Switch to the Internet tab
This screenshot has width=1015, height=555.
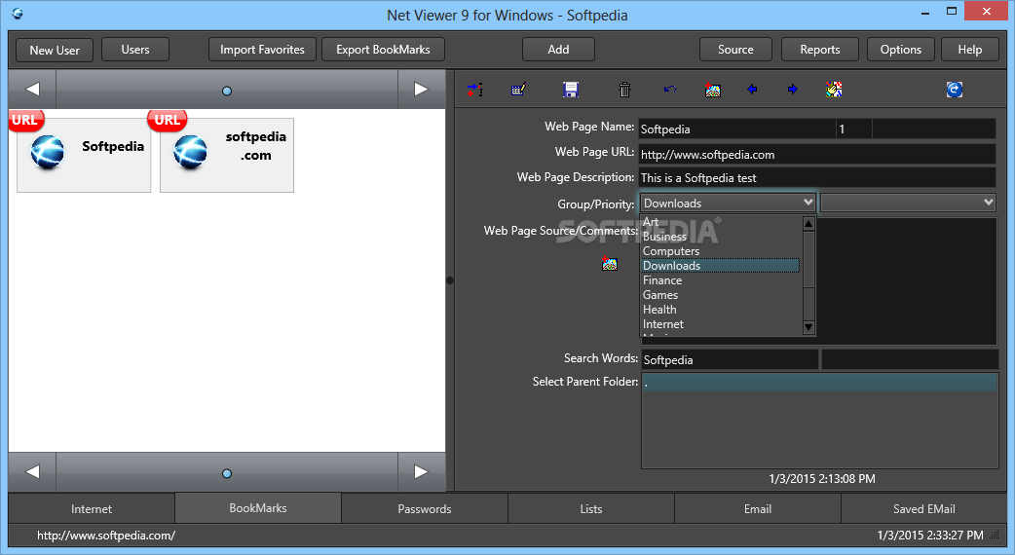pos(92,508)
